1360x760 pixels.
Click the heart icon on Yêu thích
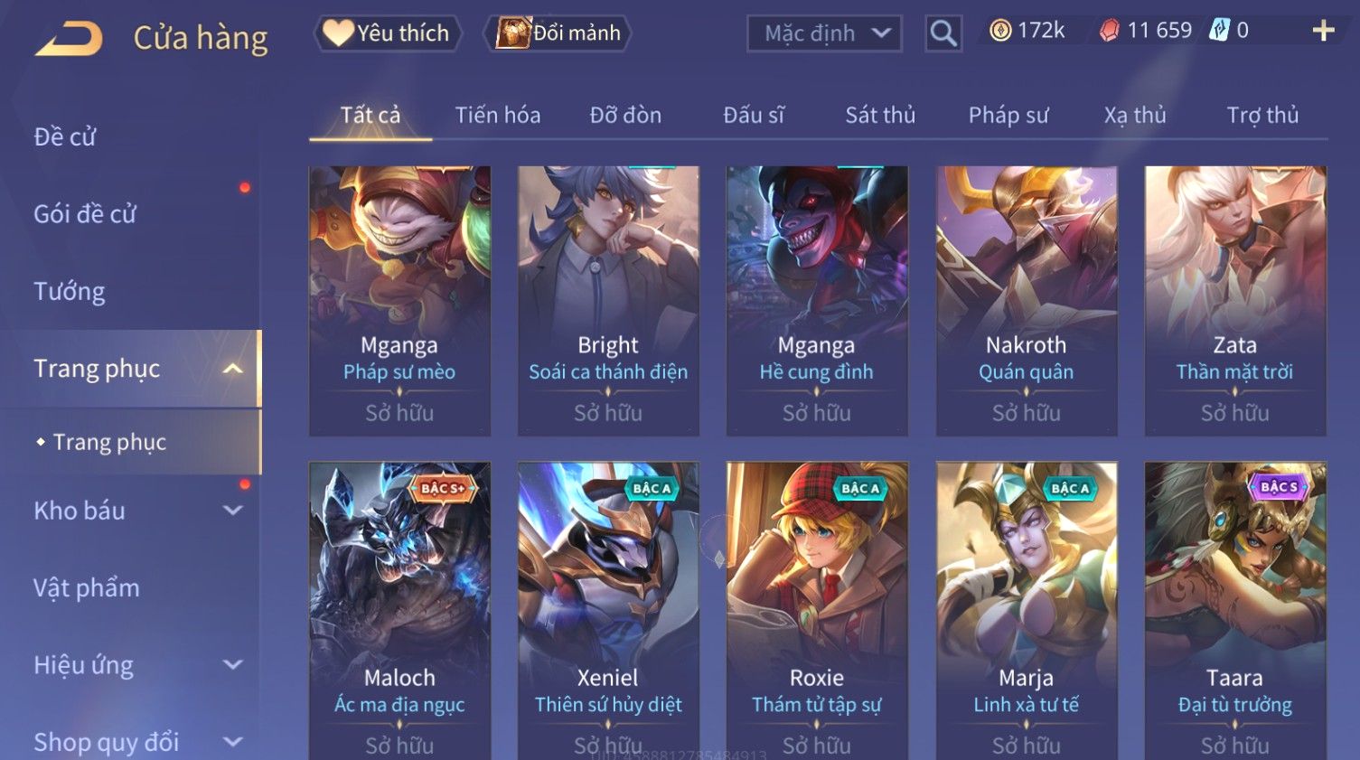pos(337,33)
